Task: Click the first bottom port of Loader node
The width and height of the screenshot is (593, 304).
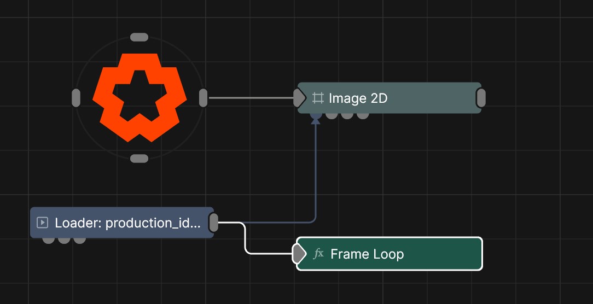Action: [49, 239]
